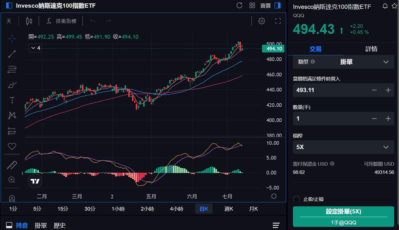Select the 月K timeframe
Screen dimensions: 399x230
[254, 209]
